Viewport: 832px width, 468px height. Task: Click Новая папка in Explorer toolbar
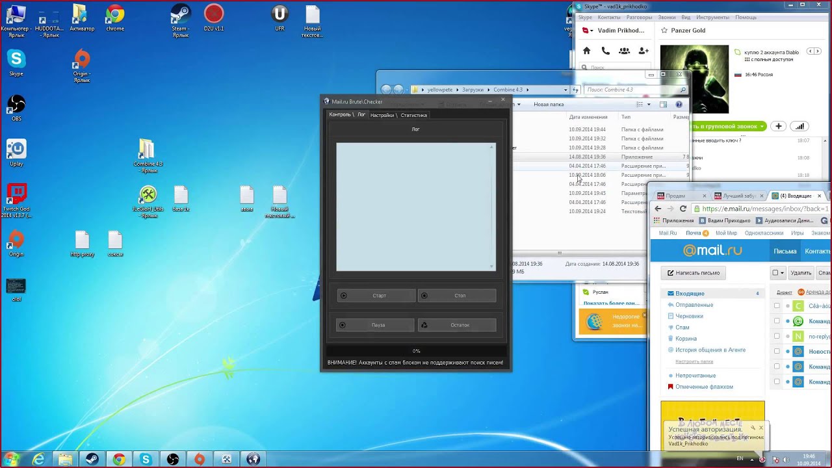[x=549, y=104]
